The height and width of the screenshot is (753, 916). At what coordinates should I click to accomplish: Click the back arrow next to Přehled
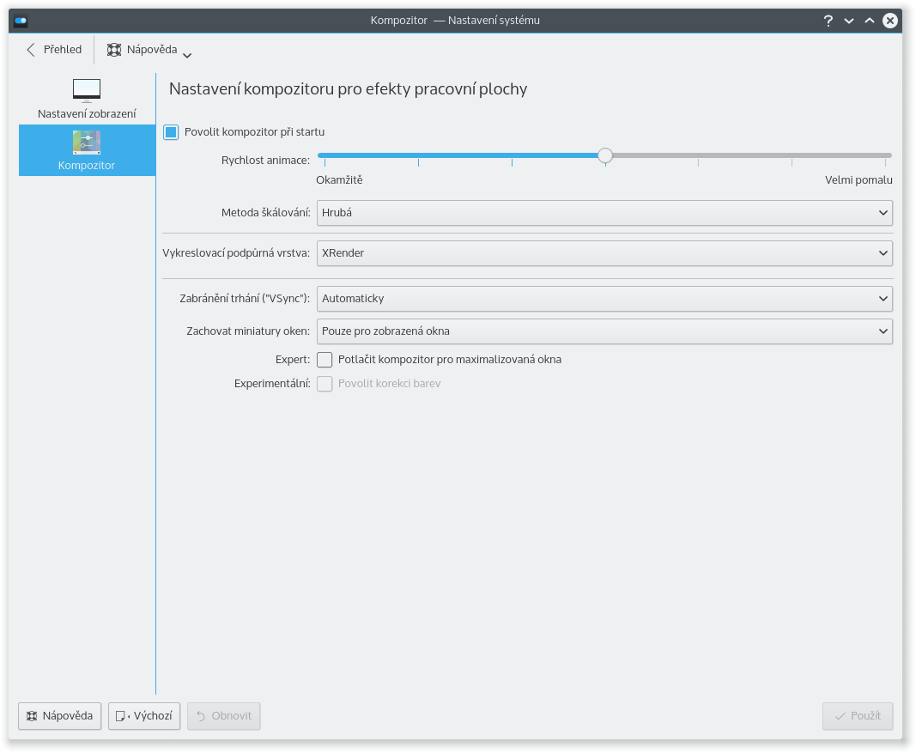coord(32,50)
